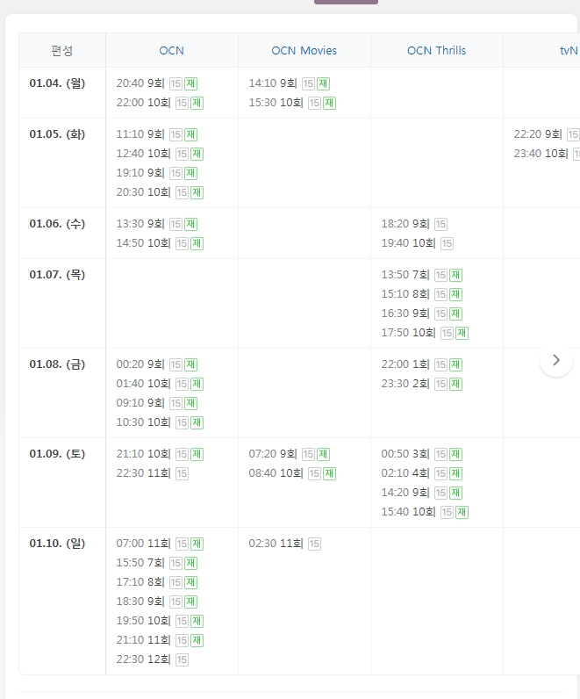This screenshot has width=580, height=699.
Task: Click the 15 badge beside 02:10 4회
Action: (x=441, y=473)
